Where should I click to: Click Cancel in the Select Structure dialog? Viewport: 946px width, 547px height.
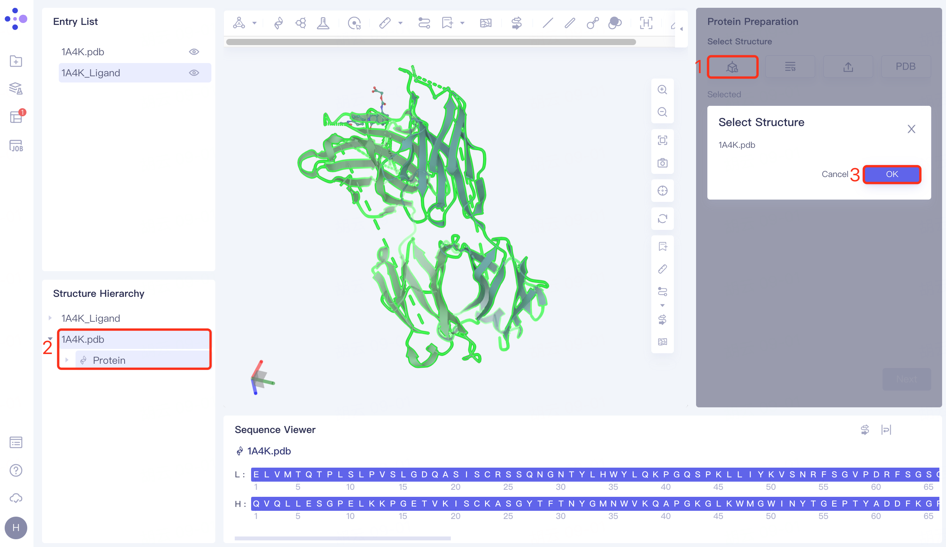click(835, 174)
